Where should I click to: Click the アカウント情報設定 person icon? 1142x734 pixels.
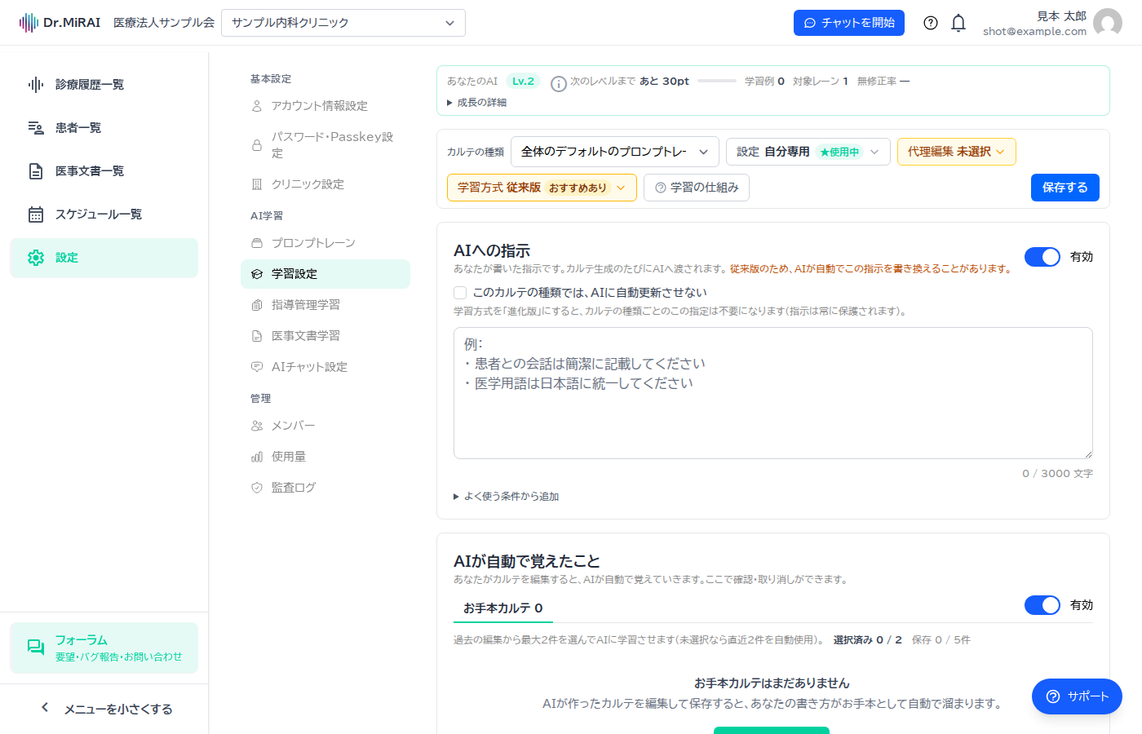257,106
